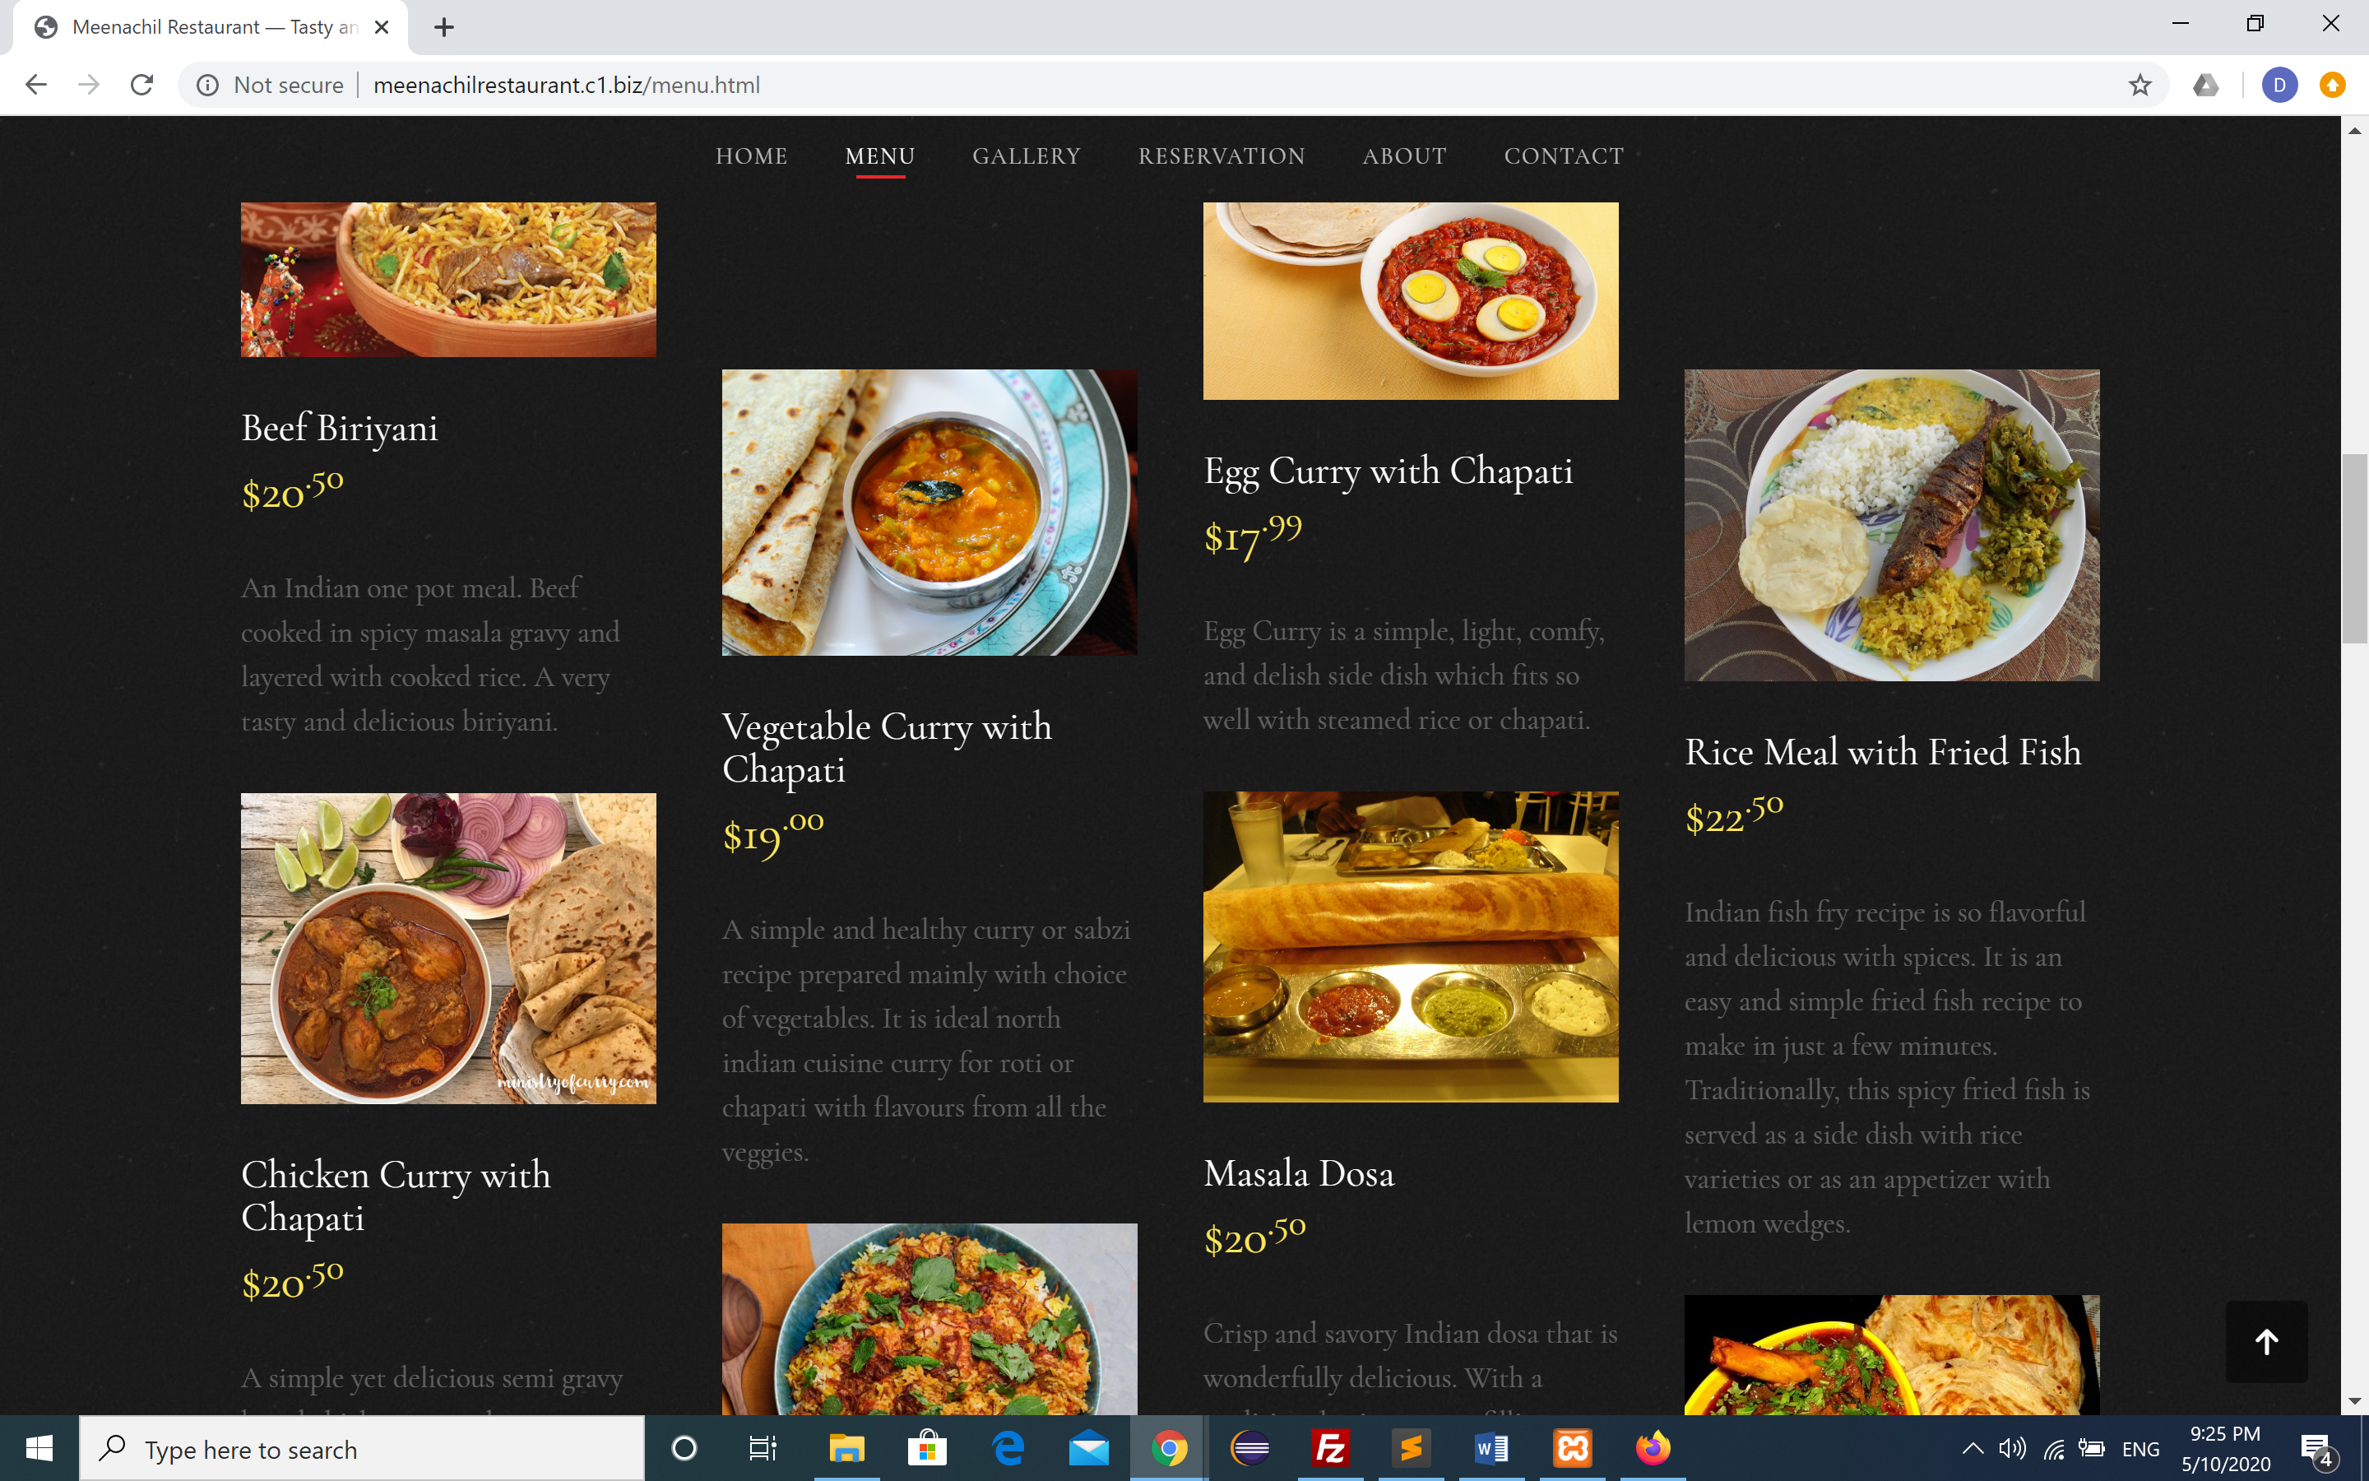Click the Masala Dosa photo
Image resolution: width=2369 pixels, height=1481 pixels.
click(1411, 947)
